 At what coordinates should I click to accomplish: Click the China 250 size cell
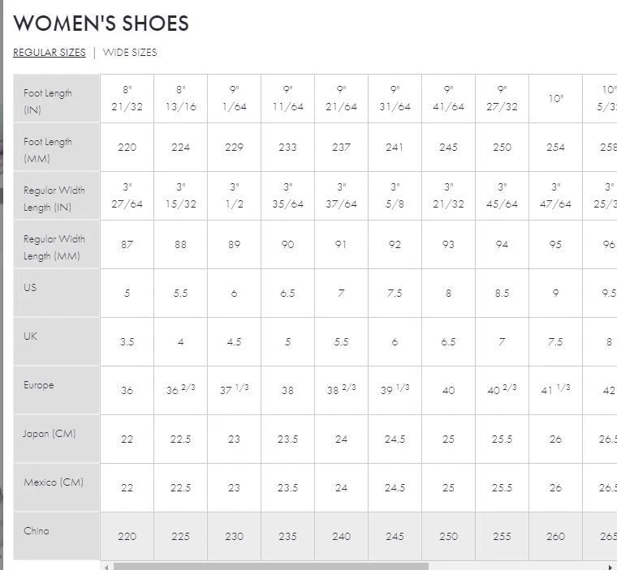point(448,537)
